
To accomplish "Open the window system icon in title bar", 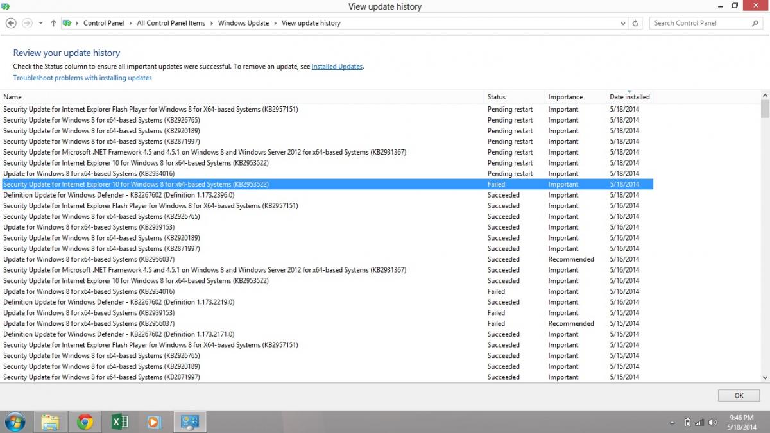I will click(x=6, y=6).
